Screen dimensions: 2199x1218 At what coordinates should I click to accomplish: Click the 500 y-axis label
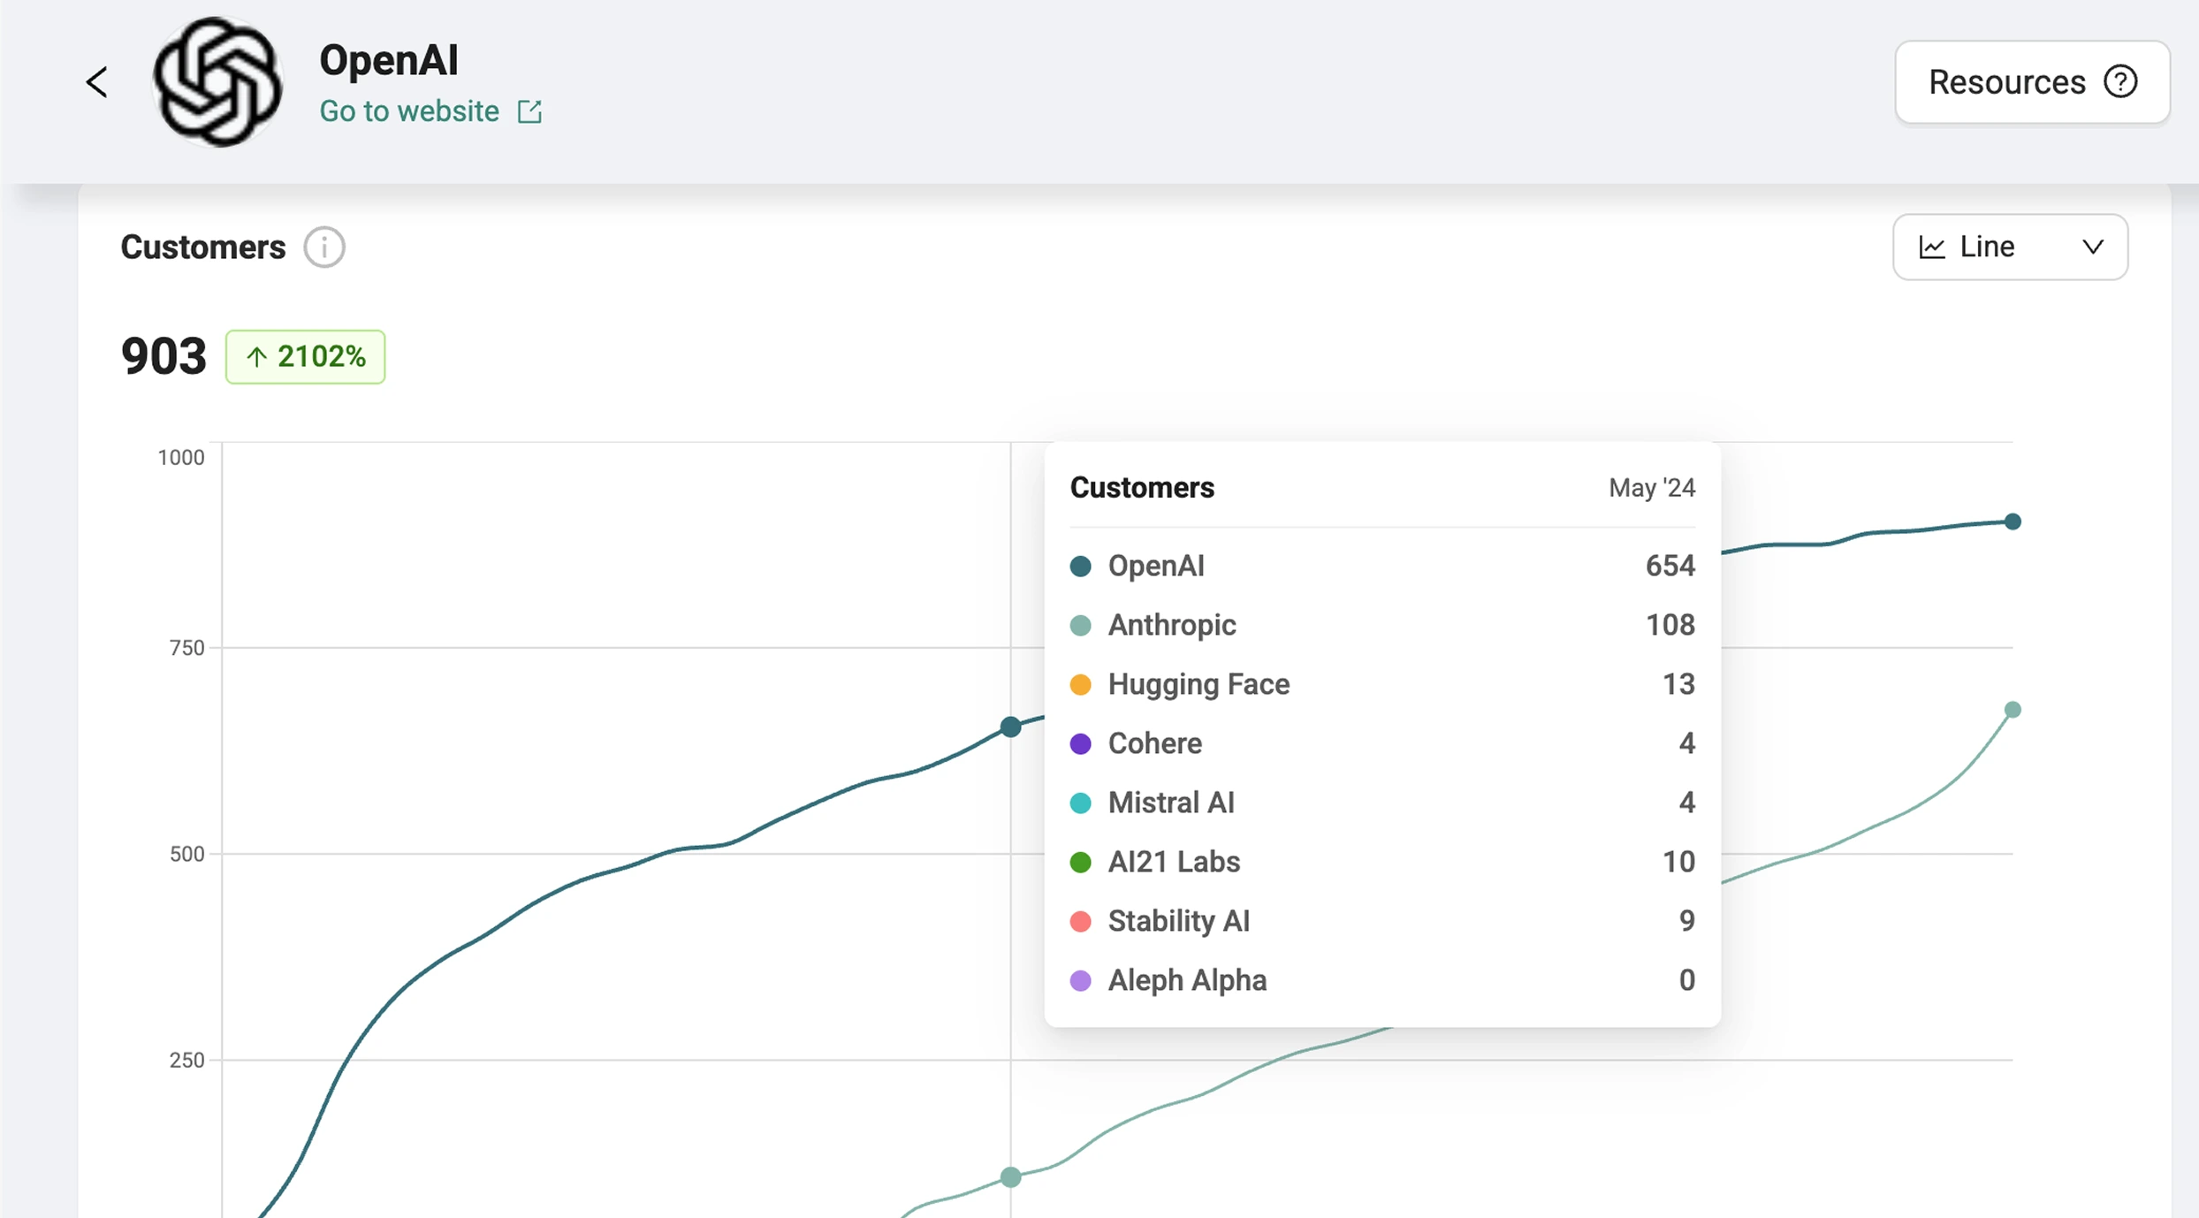(186, 854)
